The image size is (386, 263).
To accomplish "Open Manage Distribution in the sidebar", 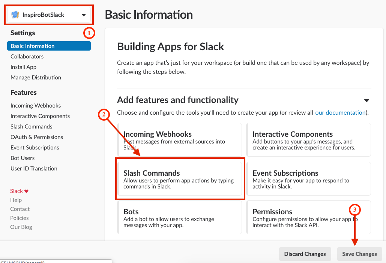I will click(36, 78).
